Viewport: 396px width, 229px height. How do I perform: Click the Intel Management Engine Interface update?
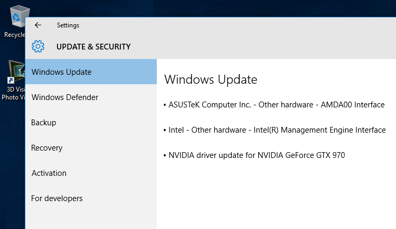tap(277, 130)
